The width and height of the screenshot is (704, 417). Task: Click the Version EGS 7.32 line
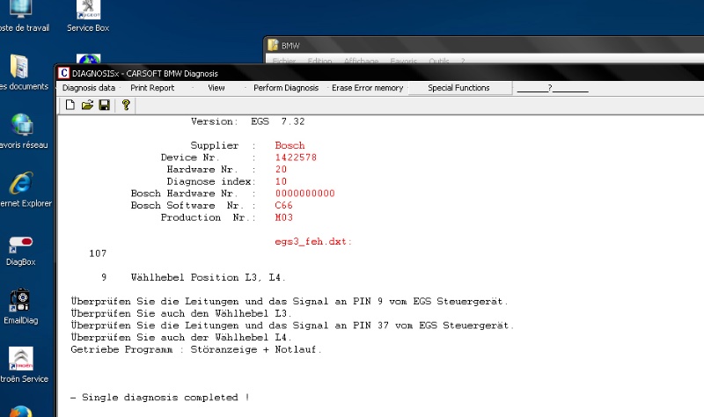click(x=248, y=121)
